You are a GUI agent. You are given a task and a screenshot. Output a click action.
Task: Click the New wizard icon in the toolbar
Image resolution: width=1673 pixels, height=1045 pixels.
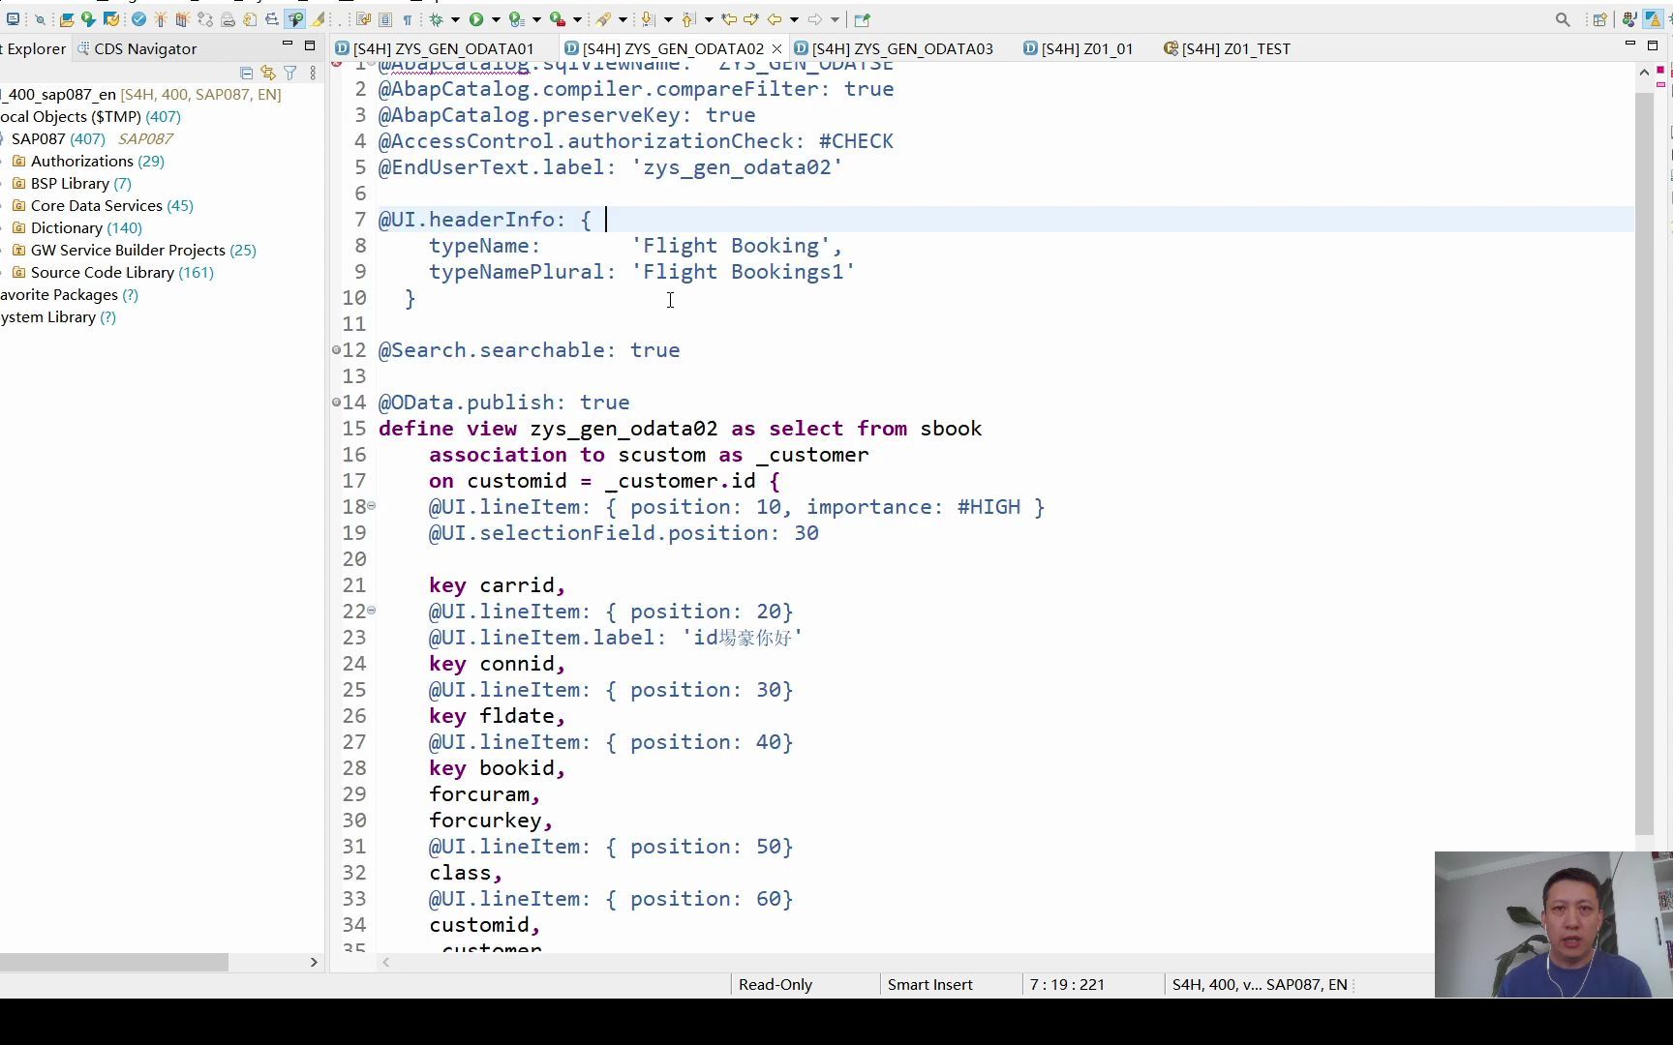pyautogui.click(x=14, y=19)
